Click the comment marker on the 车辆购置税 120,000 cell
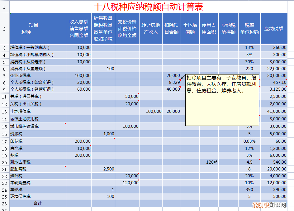 [139, 180]
